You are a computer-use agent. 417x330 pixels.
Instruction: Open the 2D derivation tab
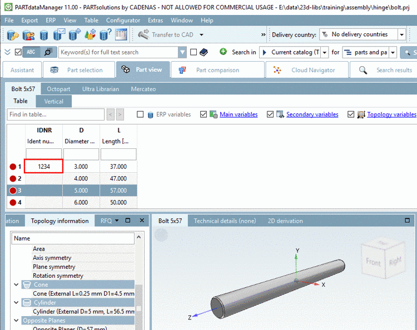click(x=285, y=221)
